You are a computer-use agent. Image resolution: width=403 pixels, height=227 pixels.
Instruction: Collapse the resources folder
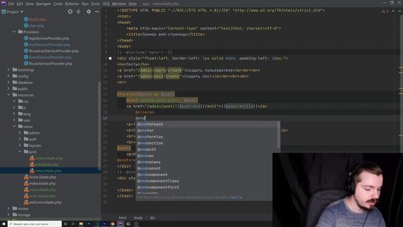pos(8,95)
